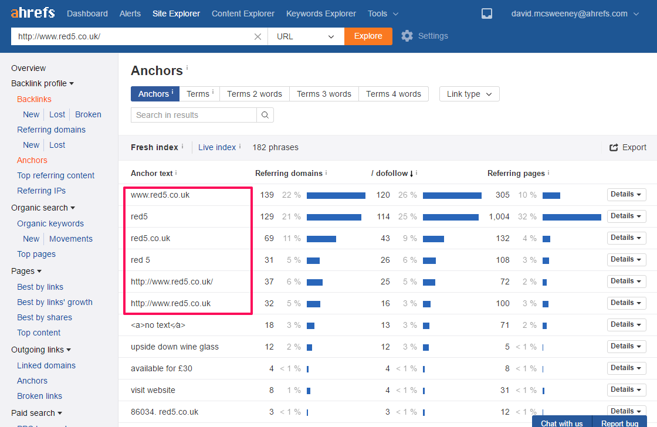Open Details for red5 anchor row
The height and width of the screenshot is (427, 657).
(x=626, y=216)
